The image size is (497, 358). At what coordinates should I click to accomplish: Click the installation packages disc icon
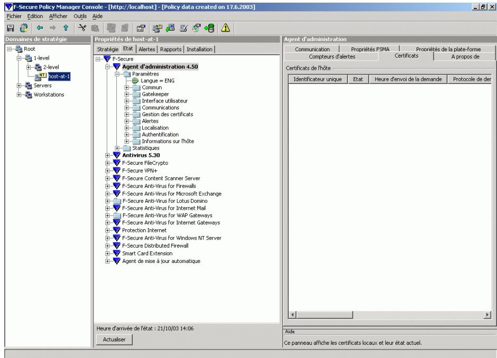196,28
